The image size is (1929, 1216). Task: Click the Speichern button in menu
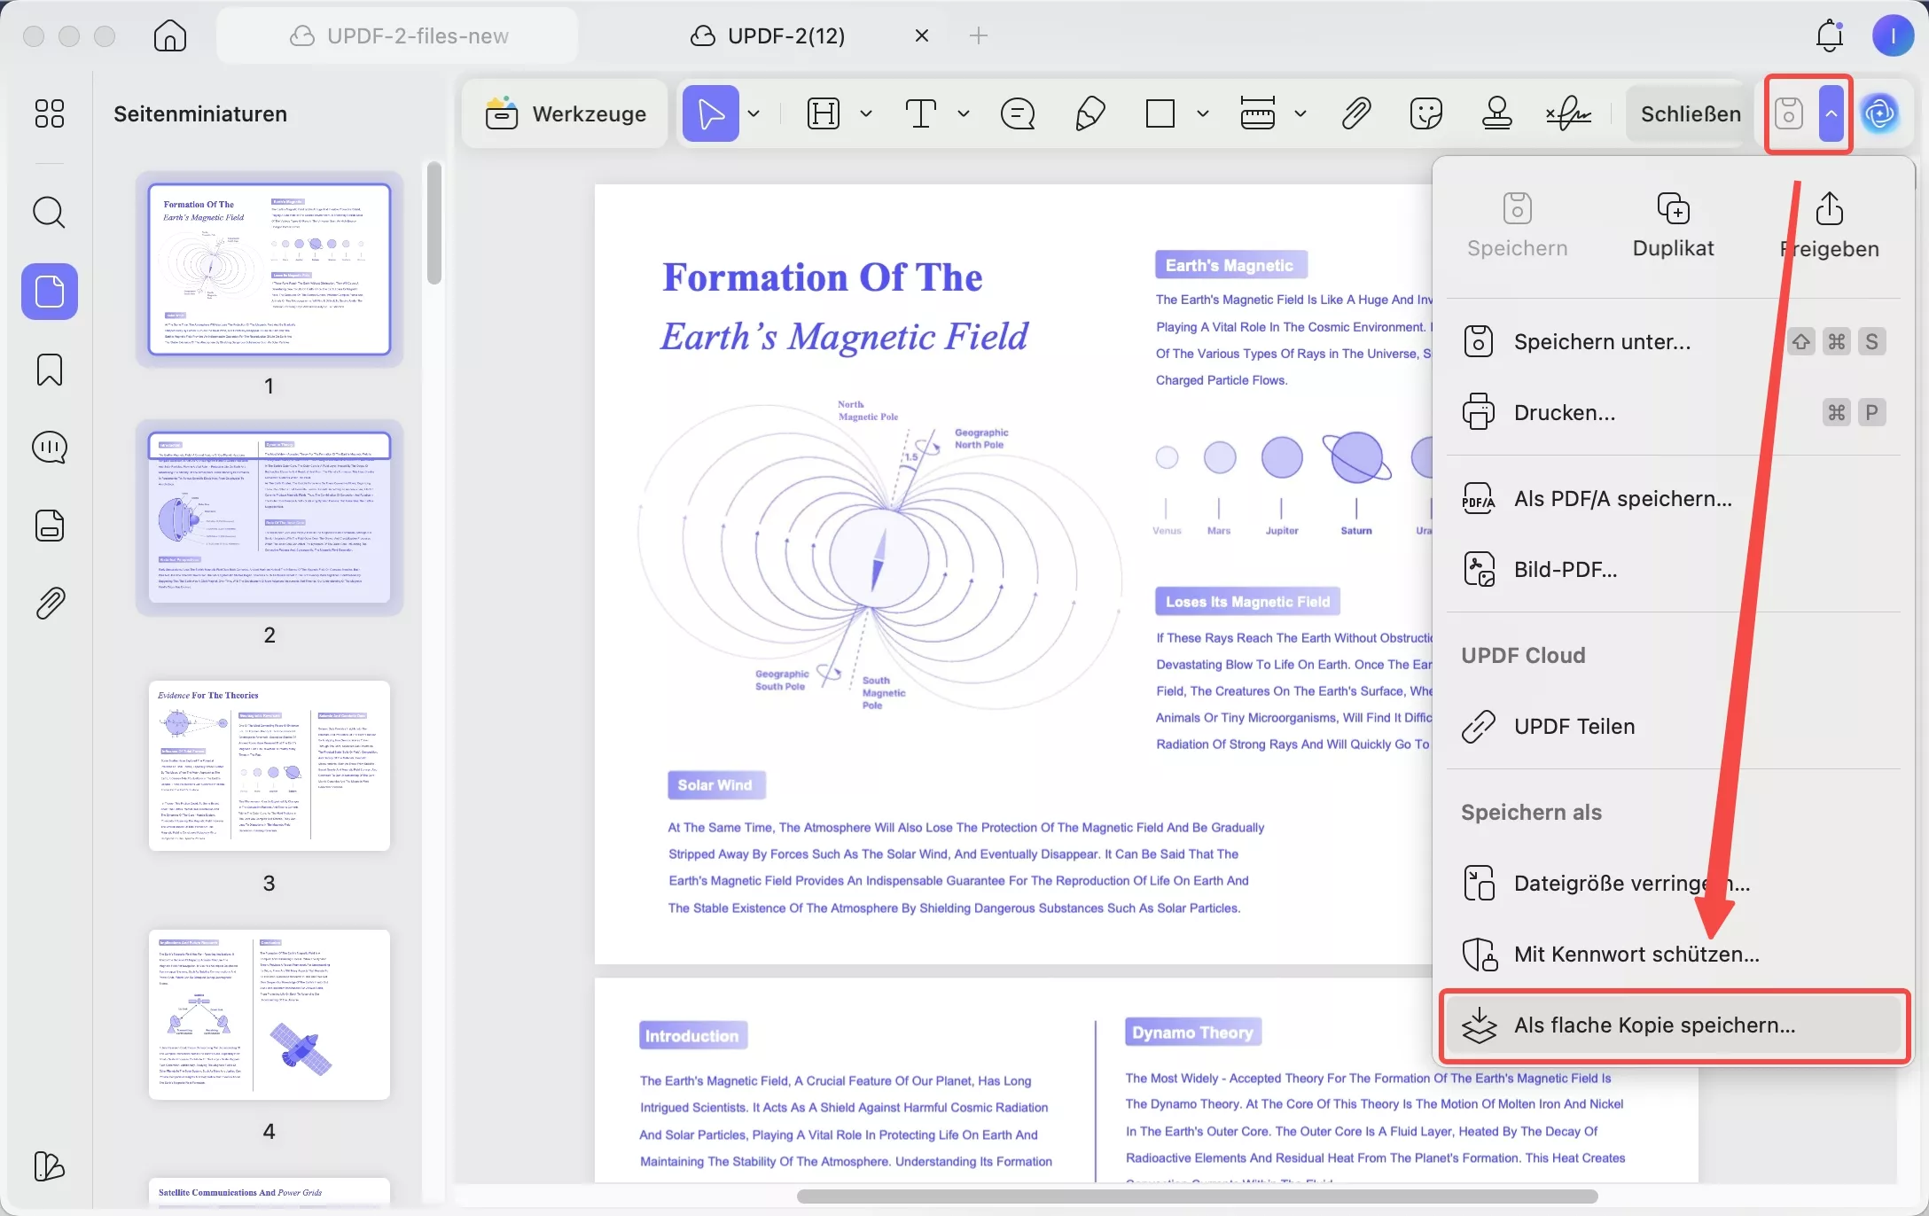pos(1518,225)
